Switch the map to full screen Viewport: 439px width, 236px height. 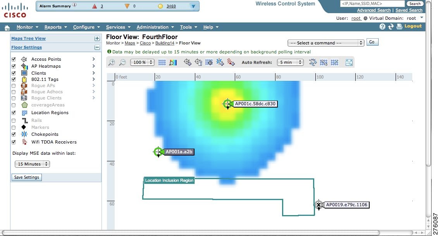click(x=349, y=62)
